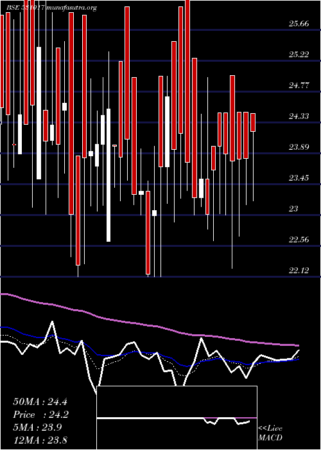Click the Price : 24.2 legend text
Screen dimensions: 321x450
coord(40,415)
